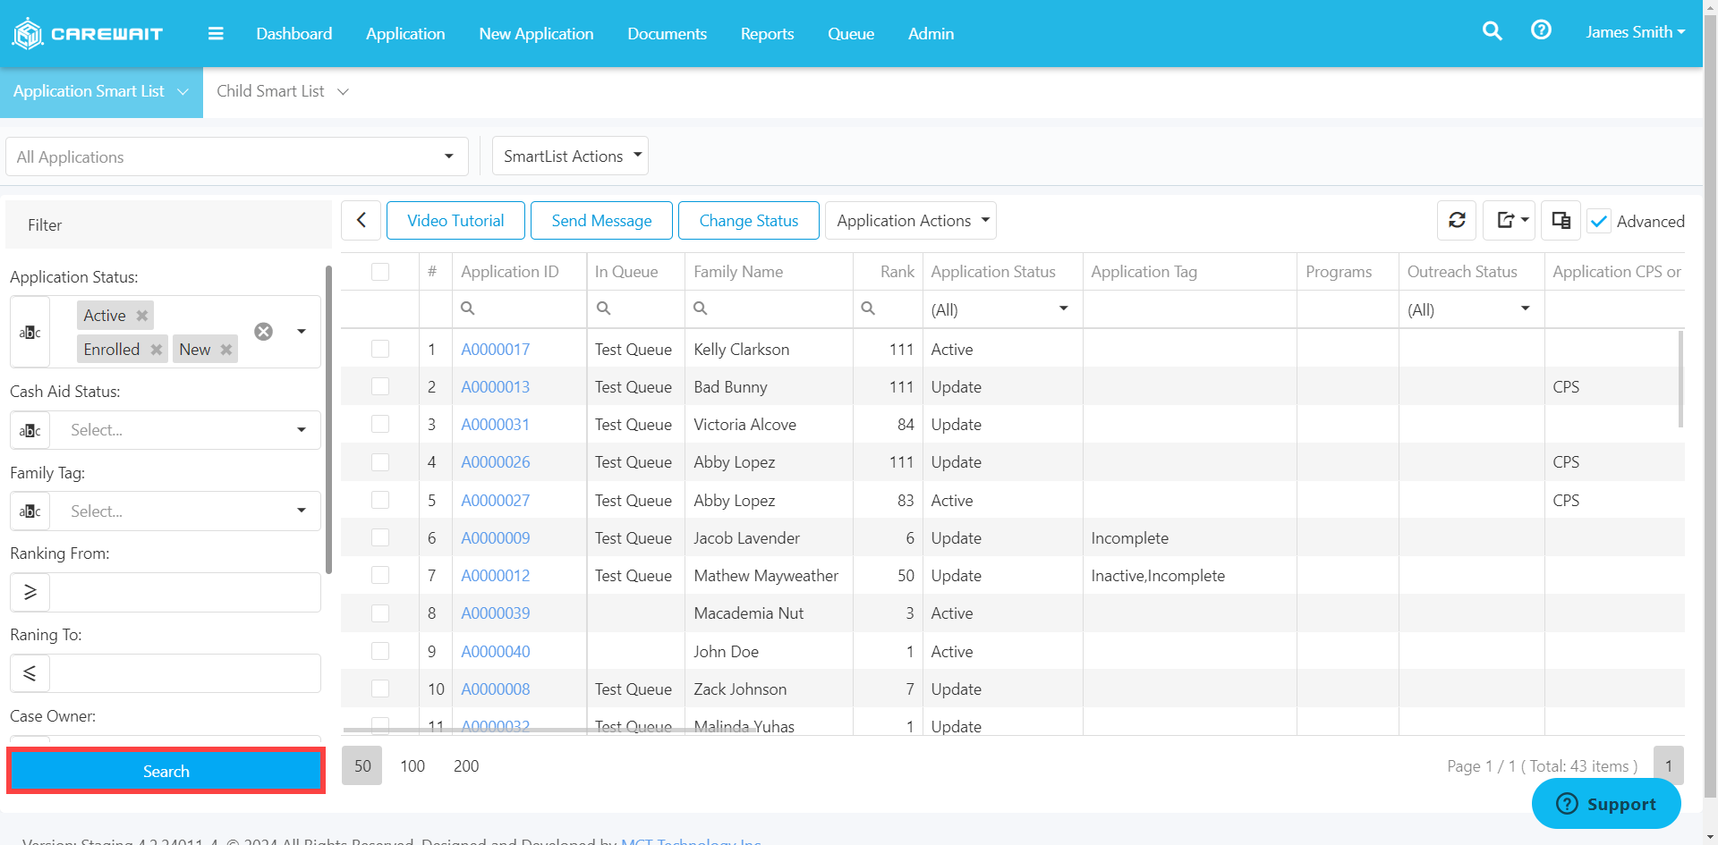1718x845 pixels.
Task: Click Send Message button
Action: pos(601,221)
